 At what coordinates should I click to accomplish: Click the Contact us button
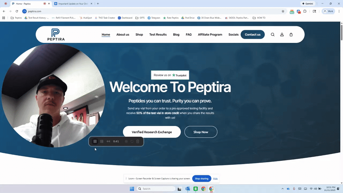(x=253, y=34)
